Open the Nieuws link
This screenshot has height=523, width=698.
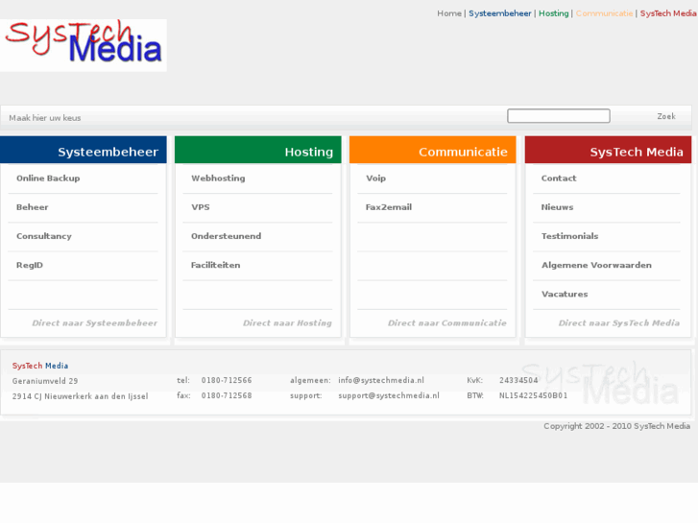click(557, 207)
